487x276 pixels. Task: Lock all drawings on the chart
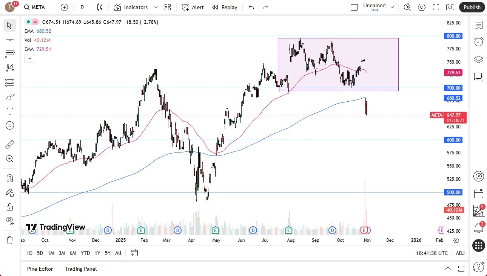[10, 207]
